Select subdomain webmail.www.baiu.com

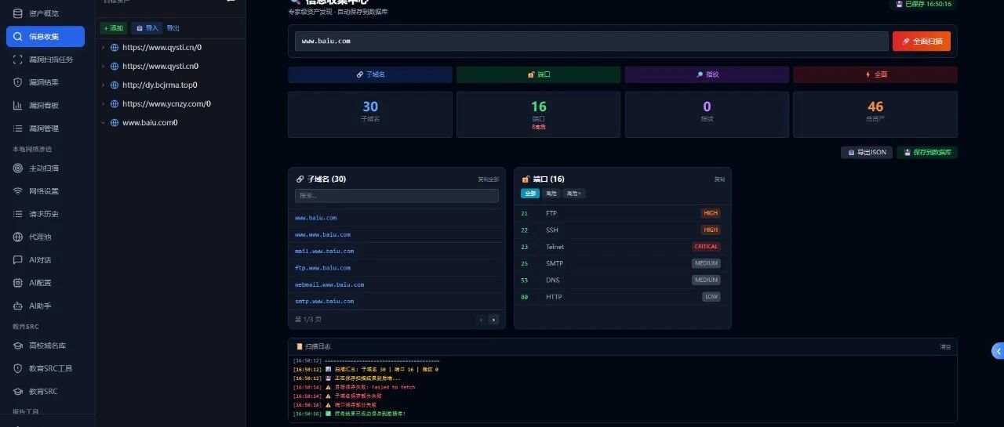(x=329, y=284)
